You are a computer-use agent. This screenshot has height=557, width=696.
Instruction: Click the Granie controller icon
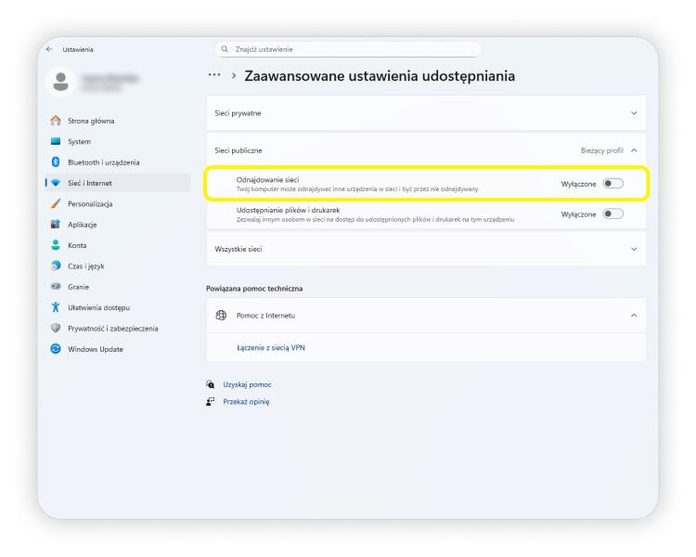56,287
